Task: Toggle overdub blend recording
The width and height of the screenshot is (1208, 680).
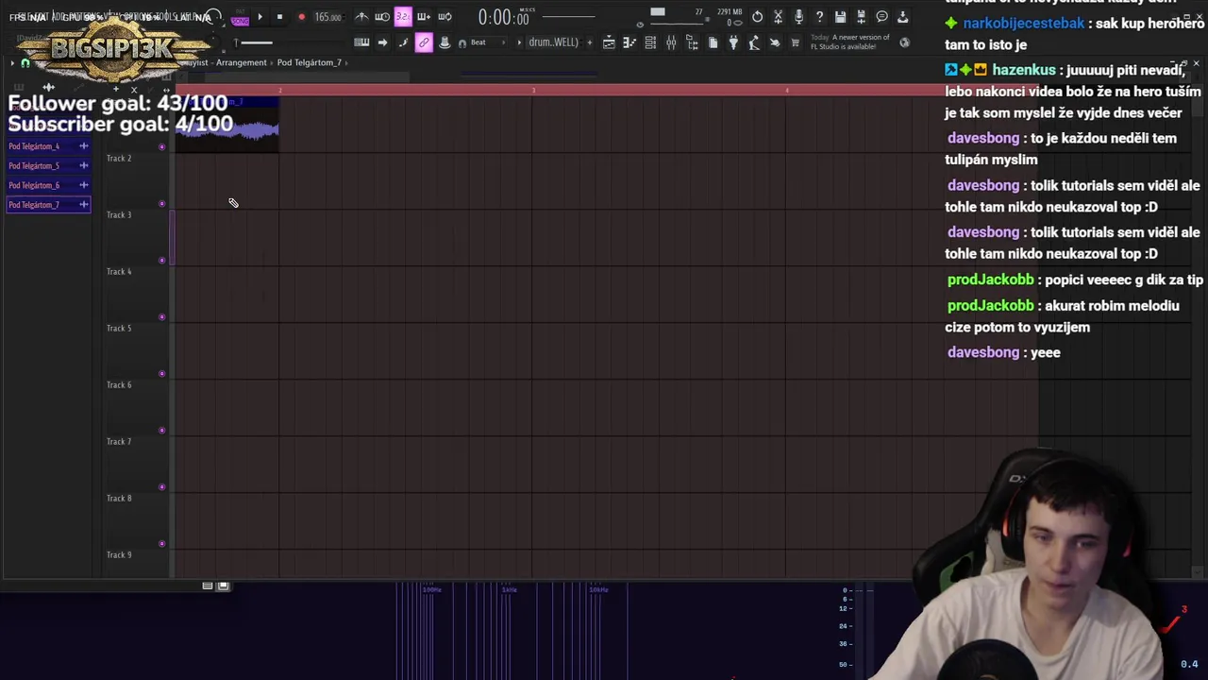Action: [x=424, y=17]
